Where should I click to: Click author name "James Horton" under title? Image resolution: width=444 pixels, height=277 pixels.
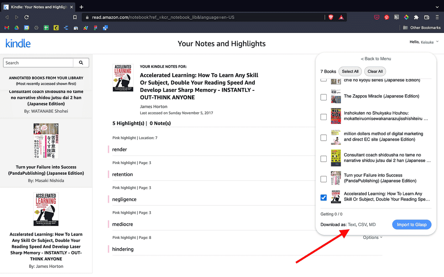click(153, 106)
